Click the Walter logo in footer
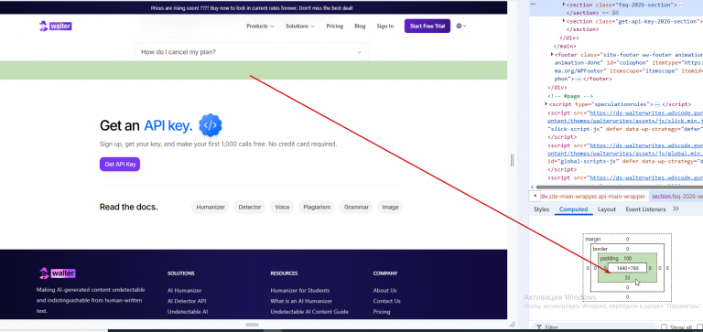 [x=57, y=273]
